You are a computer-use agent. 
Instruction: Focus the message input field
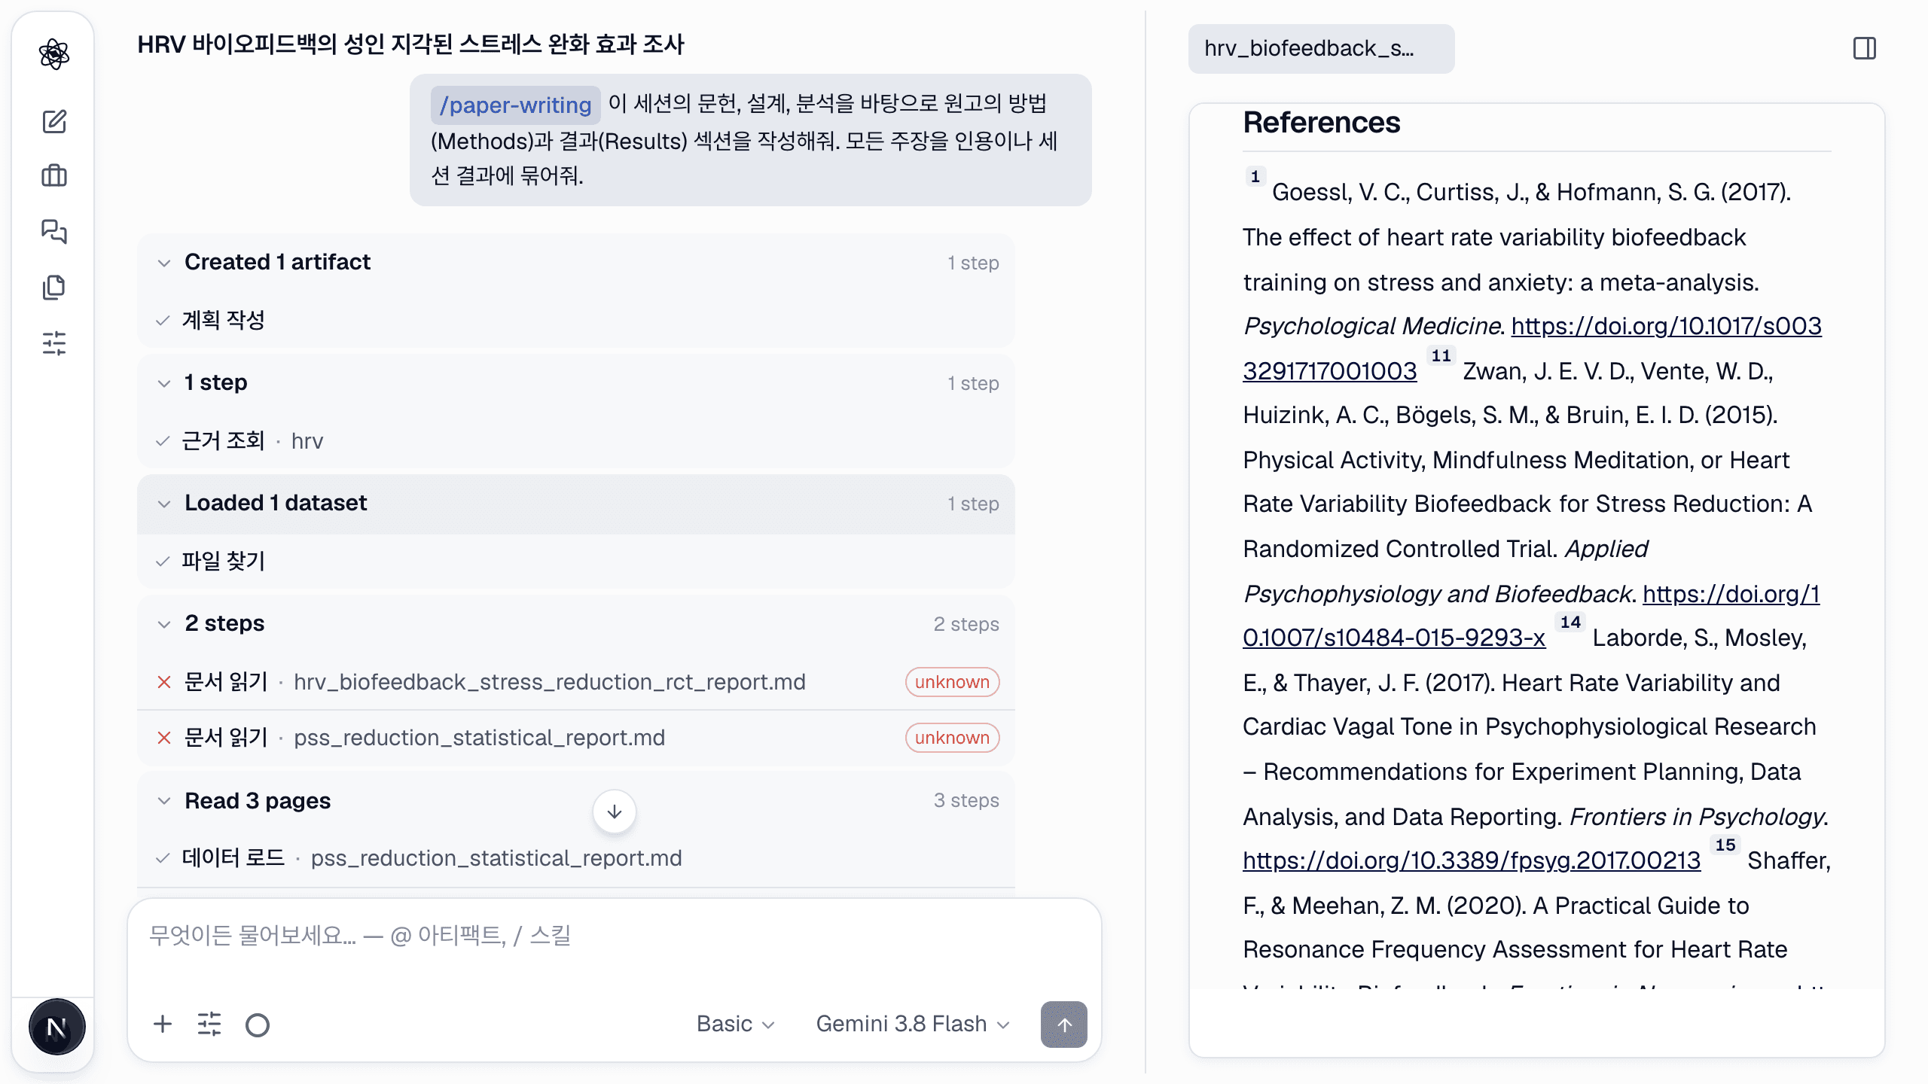615,936
